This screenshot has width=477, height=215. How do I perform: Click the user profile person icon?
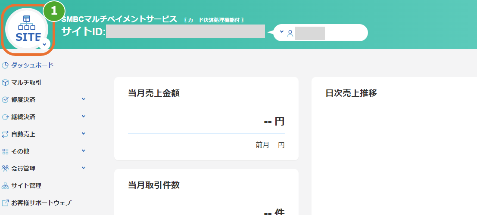(290, 33)
